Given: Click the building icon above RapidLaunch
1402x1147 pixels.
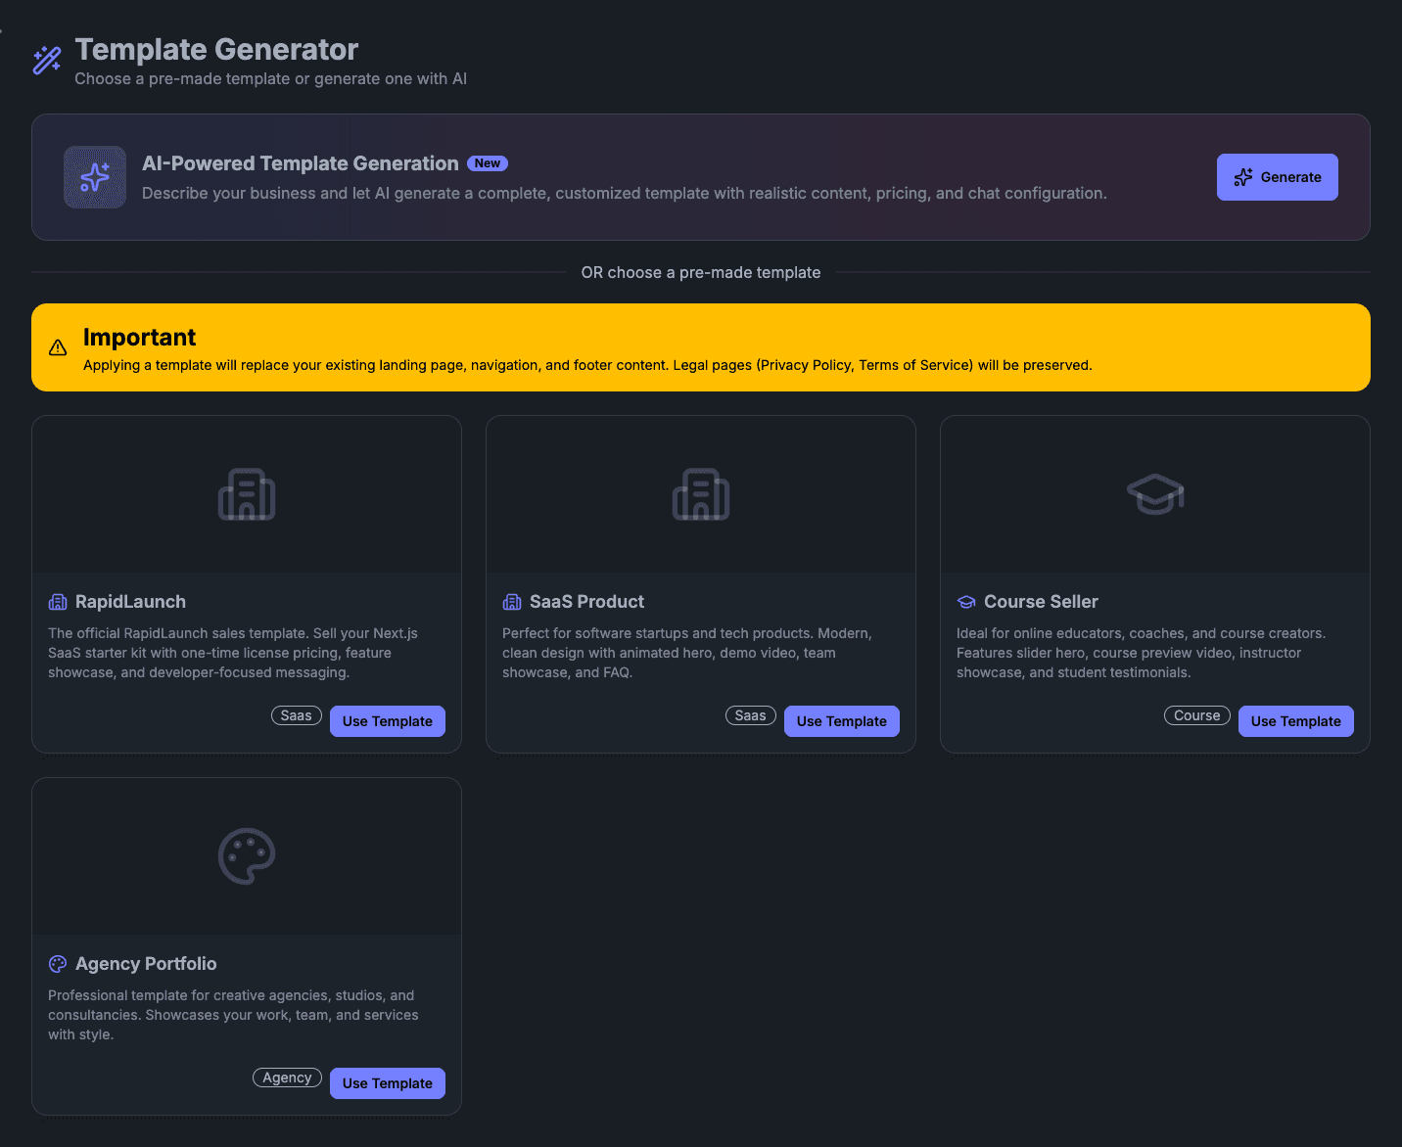Looking at the screenshot, I should pos(246,494).
